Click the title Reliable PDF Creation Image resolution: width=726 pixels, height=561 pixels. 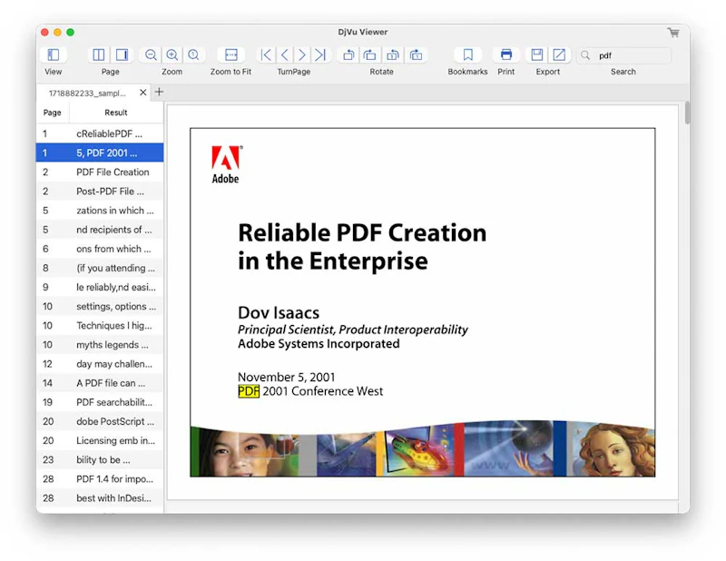[362, 232]
